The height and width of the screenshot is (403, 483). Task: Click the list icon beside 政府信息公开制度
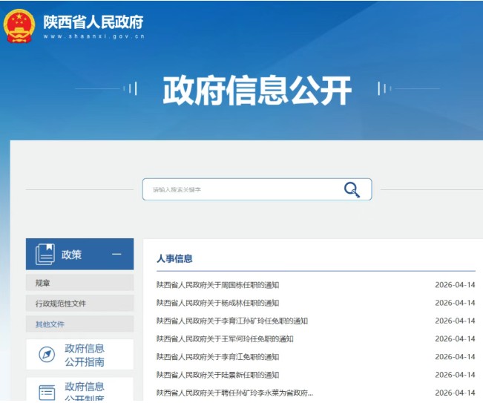pyautogui.click(x=47, y=392)
